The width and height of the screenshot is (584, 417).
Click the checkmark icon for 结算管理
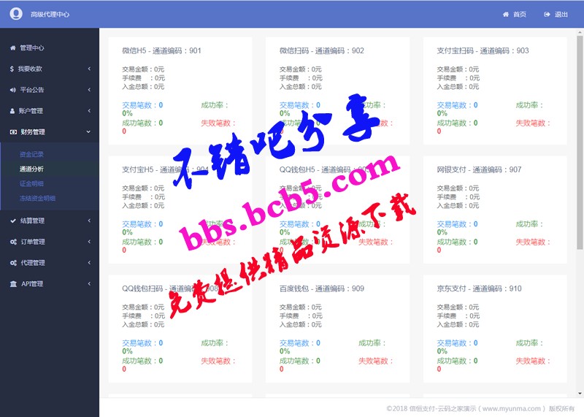pos(13,221)
